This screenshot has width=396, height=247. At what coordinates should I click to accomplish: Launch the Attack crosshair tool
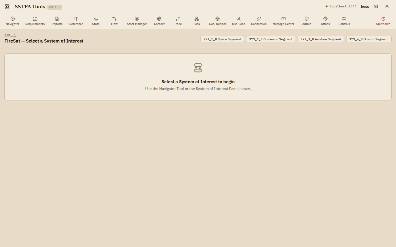325,21
